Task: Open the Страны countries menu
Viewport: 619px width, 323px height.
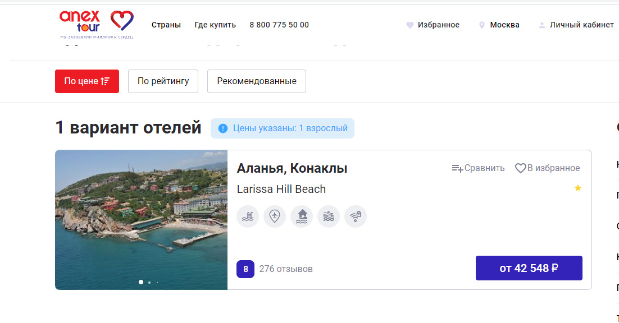Action: click(x=166, y=25)
